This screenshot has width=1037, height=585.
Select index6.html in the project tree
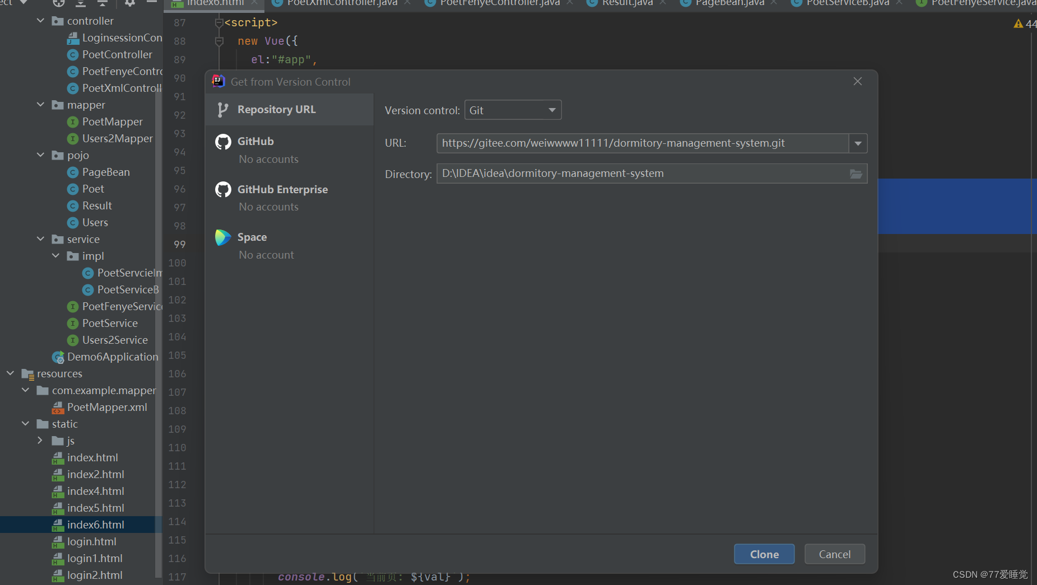(x=88, y=525)
